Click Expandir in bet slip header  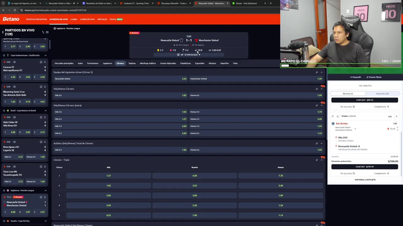pos(356,77)
